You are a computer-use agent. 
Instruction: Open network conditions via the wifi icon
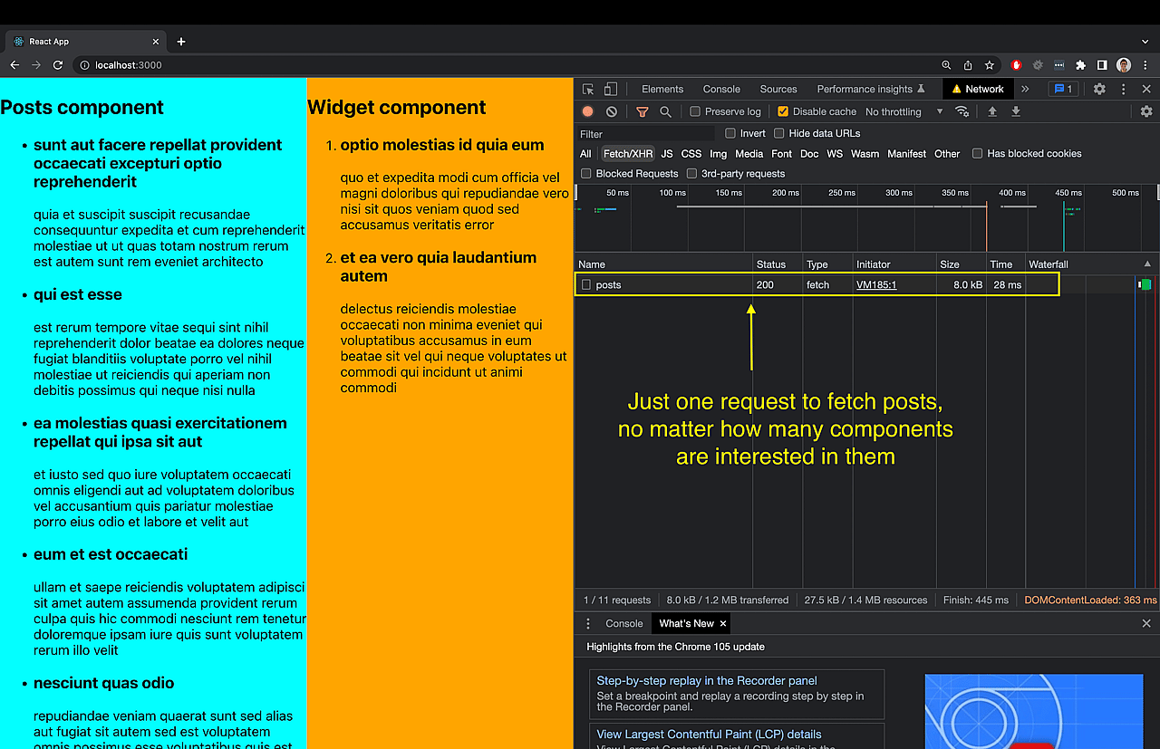pos(962,111)
